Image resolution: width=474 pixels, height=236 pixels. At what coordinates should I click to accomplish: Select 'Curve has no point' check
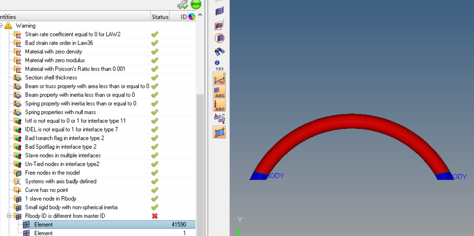[47, 190]
